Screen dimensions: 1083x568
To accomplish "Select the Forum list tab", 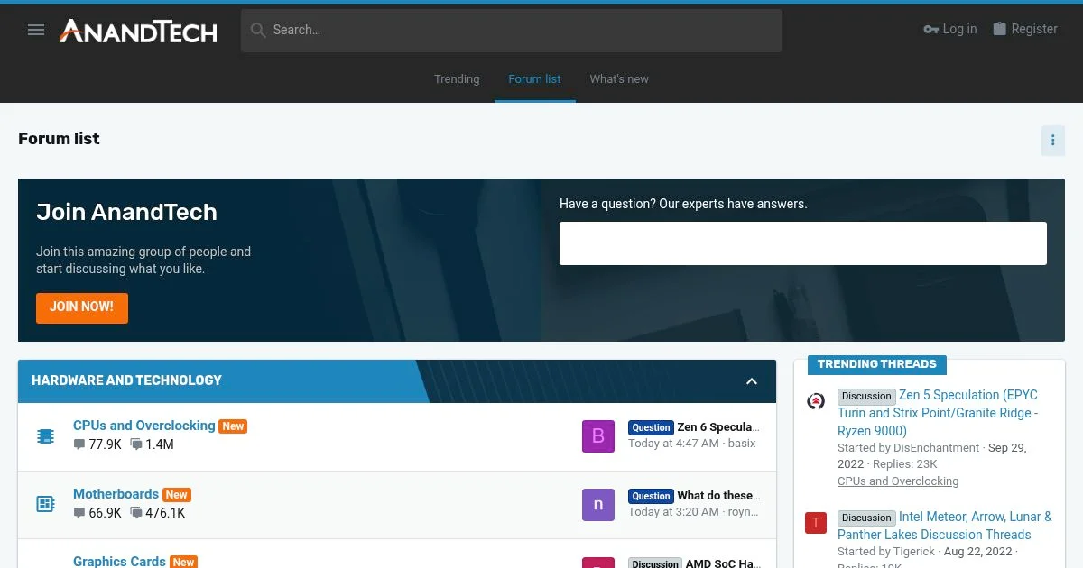I will click(534, 79).
